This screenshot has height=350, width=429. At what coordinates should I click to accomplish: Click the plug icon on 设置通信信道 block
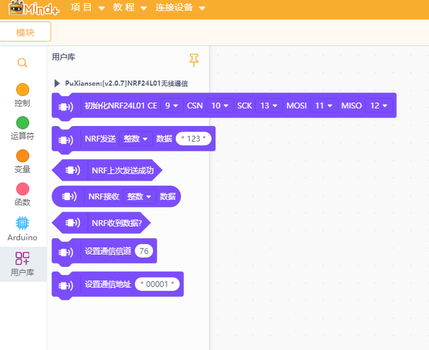pos(66,253)
